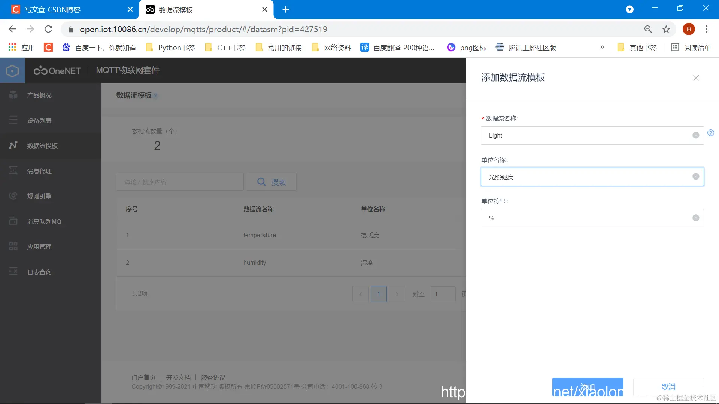Open a new browser tab
719x404 pixels.
click(x=286, y=10)
